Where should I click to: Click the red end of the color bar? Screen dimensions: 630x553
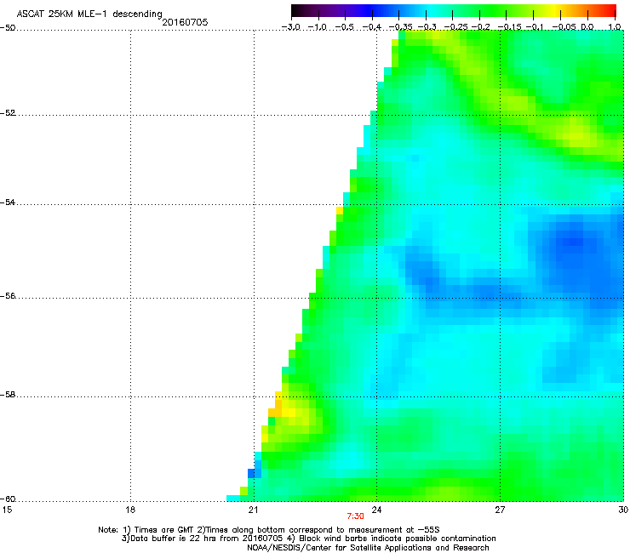(610, 11)
